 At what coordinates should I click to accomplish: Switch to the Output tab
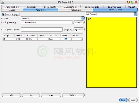(131, 7)
